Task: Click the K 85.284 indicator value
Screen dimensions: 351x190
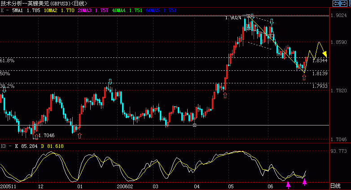Action: pyautogui.click(x=26, y=146)
